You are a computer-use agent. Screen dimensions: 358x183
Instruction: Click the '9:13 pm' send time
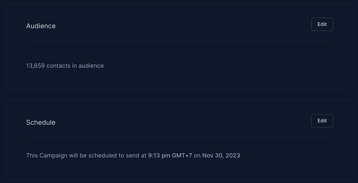click(159, 155)
